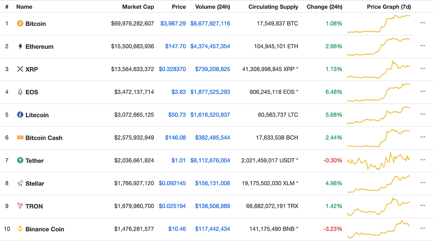Viewport: 433px width, 241px height.
Task: Click Litecoin's 7-day price graph
Action: click(379, 115)
